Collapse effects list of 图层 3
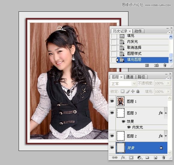Viewport: 174px width, 165px height. (166, 113)
